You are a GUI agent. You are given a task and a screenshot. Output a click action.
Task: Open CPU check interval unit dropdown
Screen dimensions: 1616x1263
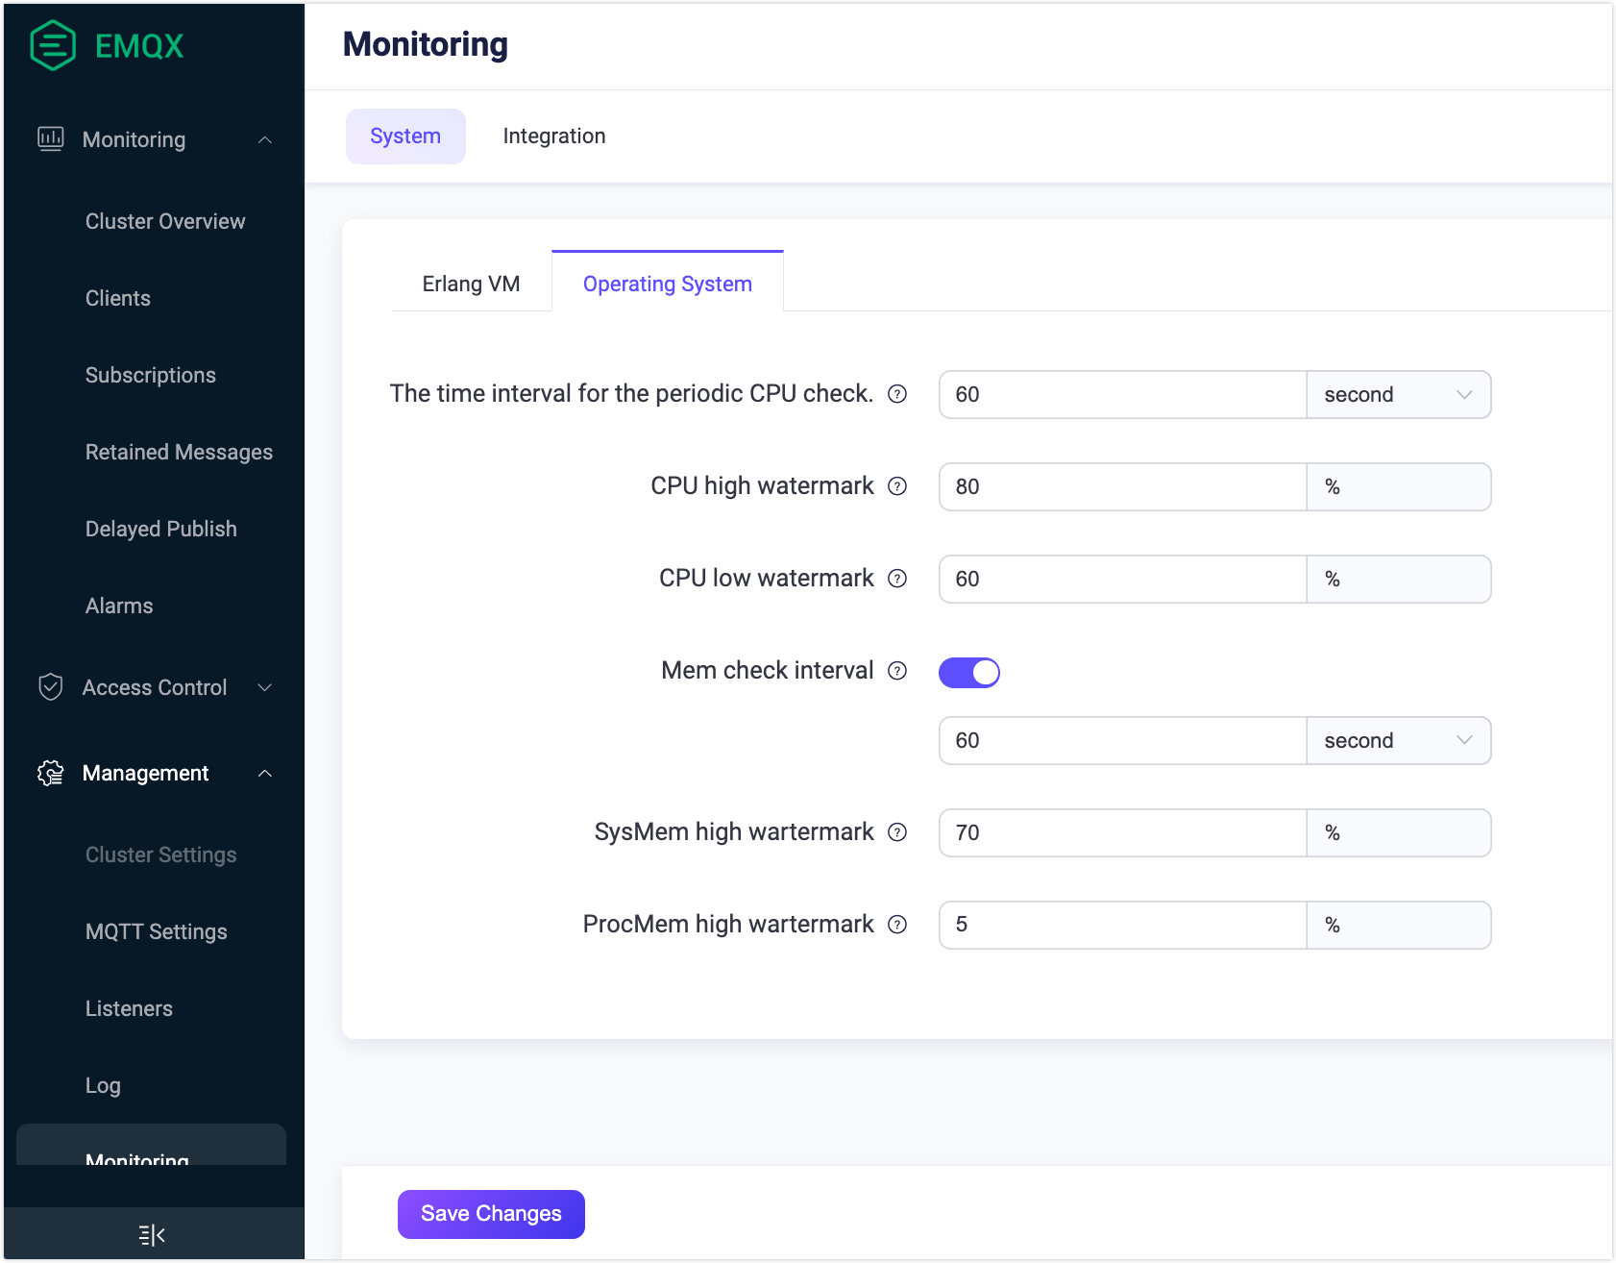[1398, 395]
